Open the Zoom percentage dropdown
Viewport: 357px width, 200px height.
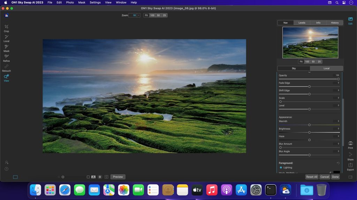[x=139, y=15]
